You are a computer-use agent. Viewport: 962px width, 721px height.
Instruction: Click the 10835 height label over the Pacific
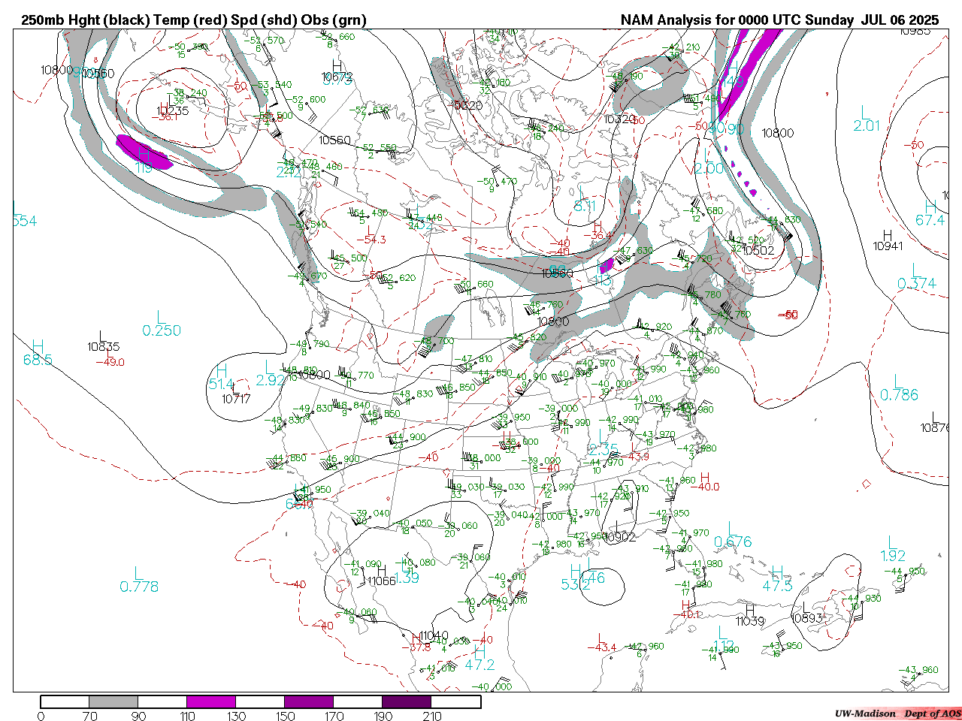103,346
